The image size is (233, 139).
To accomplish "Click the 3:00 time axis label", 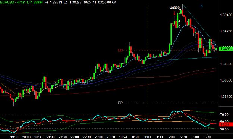I will [196, 137].
